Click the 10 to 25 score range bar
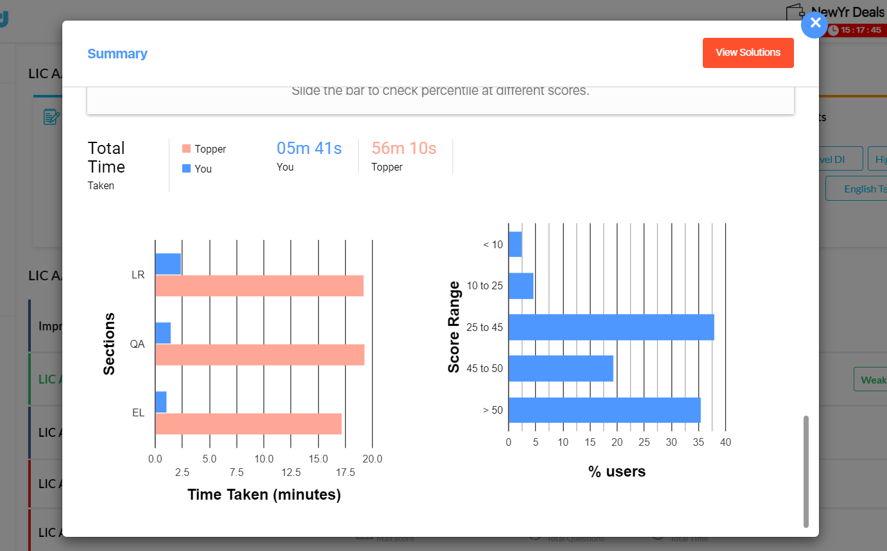This screenshot has width=887, height=551. click(x=521, y=286)
